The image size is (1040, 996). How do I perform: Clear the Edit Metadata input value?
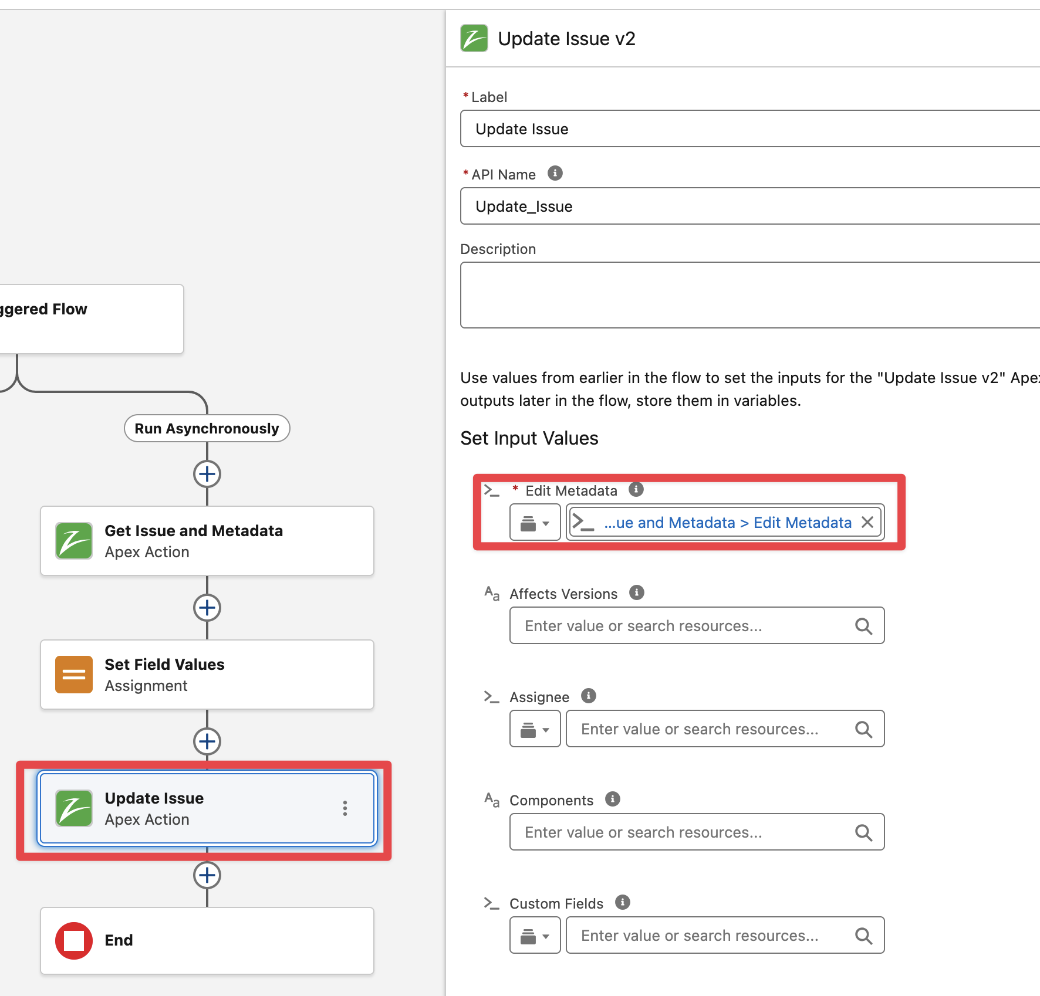click(867, 522)
